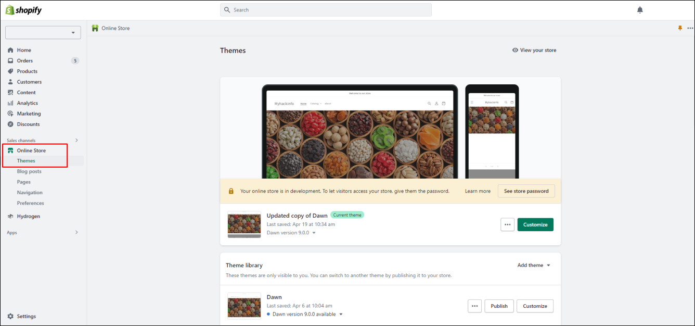Open Settings at sidebar bottom
The width and height of the screenshot is (695, 326).
(x=27, y=316)
